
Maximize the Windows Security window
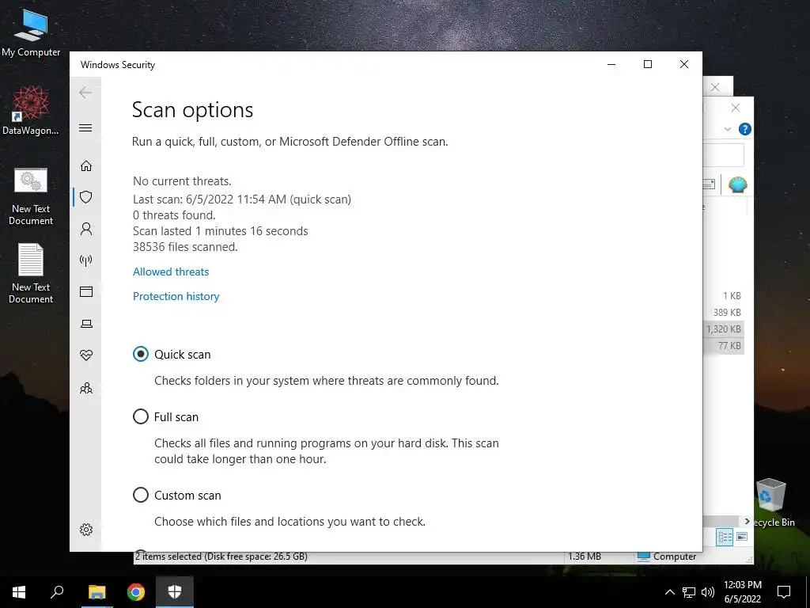click(x=648, y=64)
